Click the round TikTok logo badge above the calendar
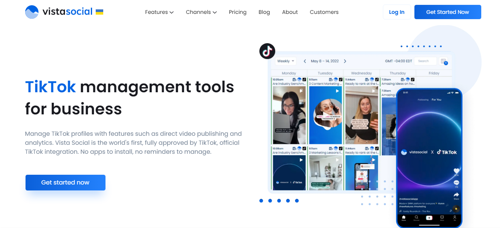500x228 pixels. click(267, 51)
